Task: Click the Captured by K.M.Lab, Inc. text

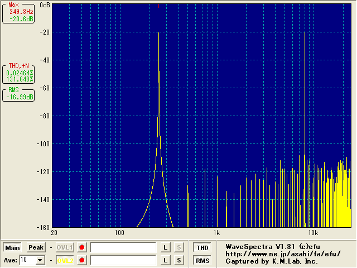Action: [x=272, y=261]
